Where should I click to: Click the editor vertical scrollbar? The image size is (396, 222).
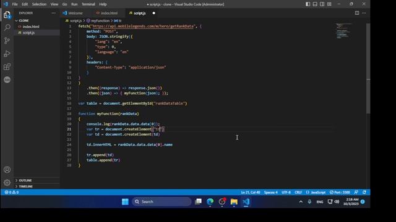[x=368, y=68]
